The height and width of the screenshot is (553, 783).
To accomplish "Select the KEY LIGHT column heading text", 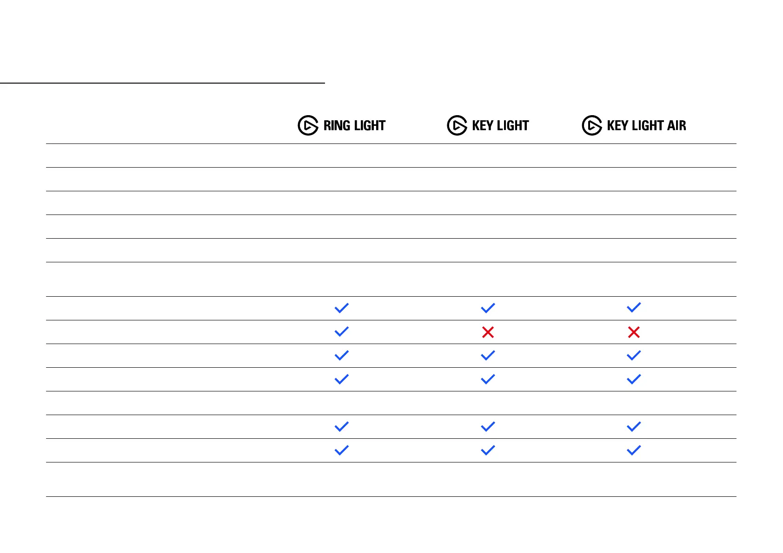I will [x=500, y=126].
